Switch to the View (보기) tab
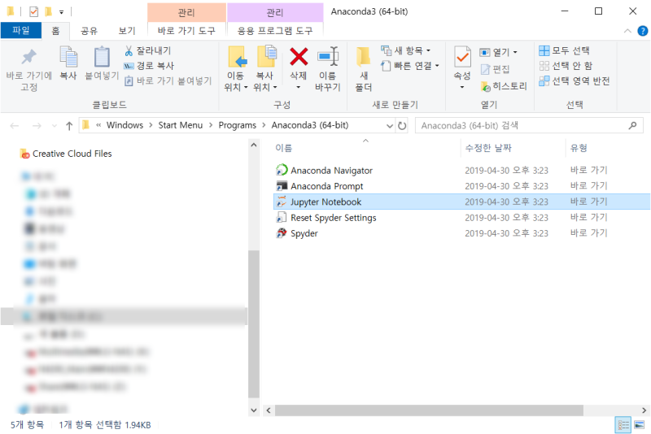Viewport: 651px width, 434px height. pyautogui.click(x=127, y=31)
